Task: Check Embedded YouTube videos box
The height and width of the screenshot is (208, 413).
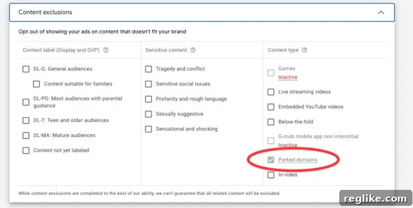Action: pyautogui.click(x=271, y=107)
